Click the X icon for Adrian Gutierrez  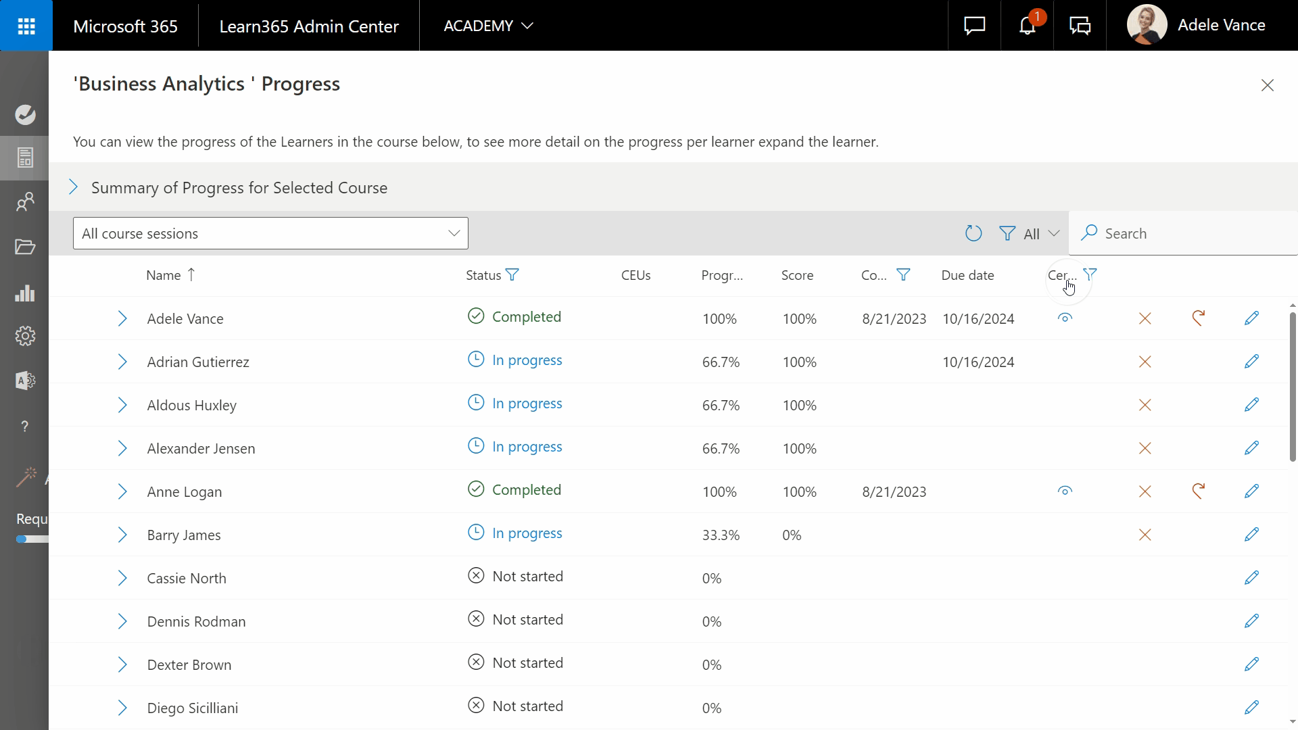pos(1145,362)
